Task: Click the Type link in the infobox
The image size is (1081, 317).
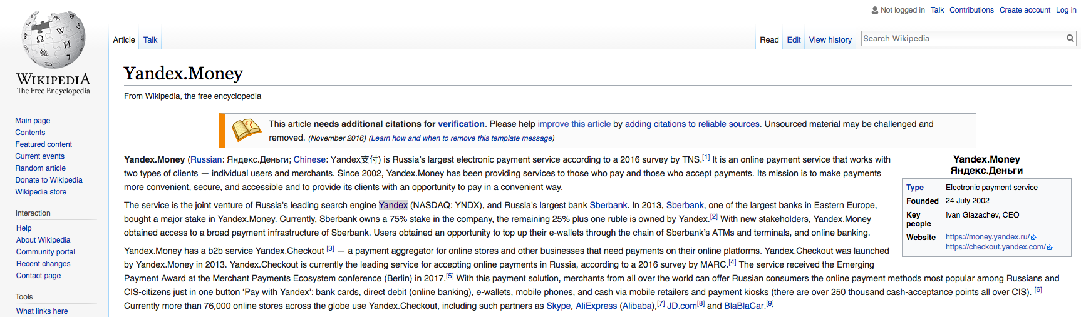Action: 915,188
